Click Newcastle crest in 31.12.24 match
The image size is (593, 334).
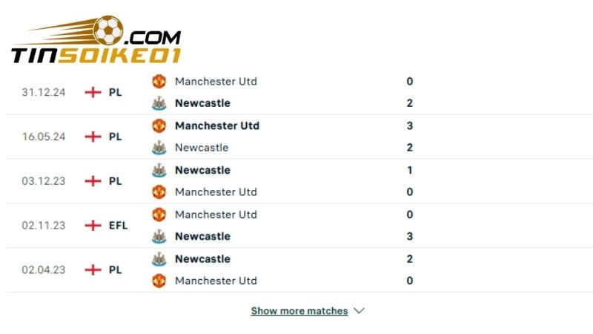[x=159, y=103]
